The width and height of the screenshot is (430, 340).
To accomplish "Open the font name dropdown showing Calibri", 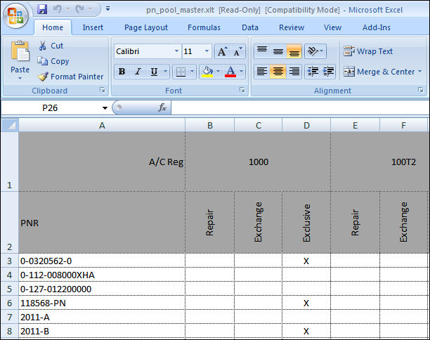I will coord(176,51).
